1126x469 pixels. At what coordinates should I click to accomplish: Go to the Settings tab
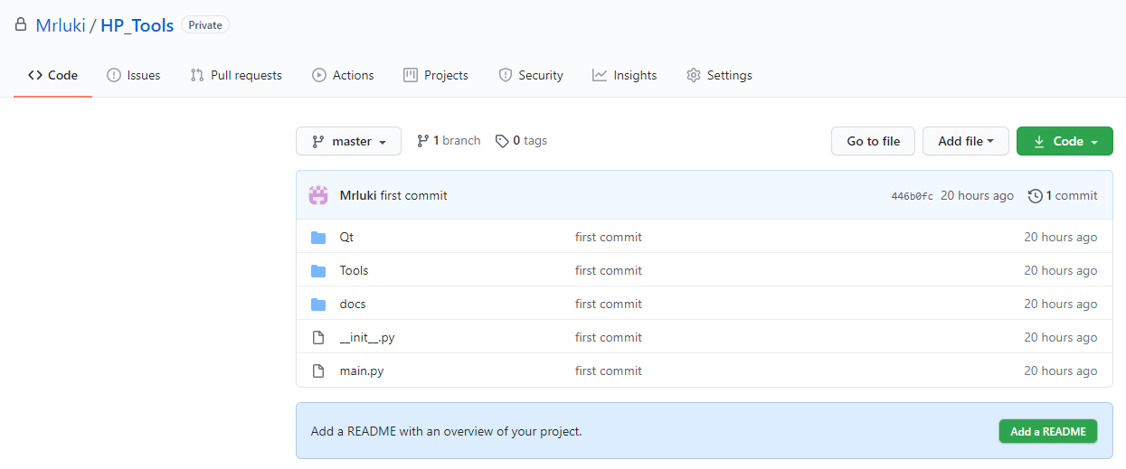tap(719, 75)
